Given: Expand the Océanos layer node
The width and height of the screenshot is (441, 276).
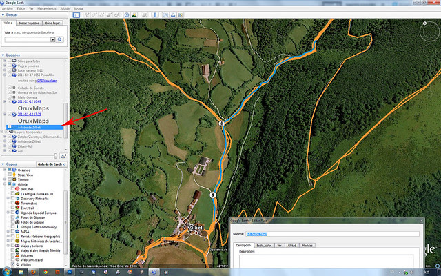Looking at the screenshot, I should [5, 170].
